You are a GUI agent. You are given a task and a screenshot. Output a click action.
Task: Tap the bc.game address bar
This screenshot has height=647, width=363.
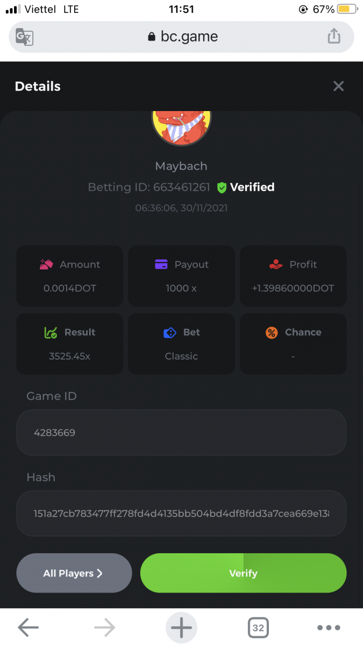182,37
